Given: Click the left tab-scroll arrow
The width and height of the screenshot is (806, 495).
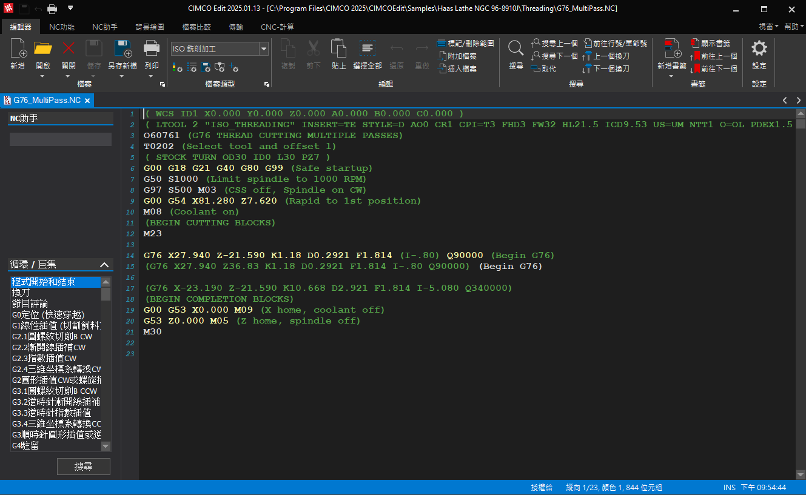Looking at the screenshot, I should point(785,101).
